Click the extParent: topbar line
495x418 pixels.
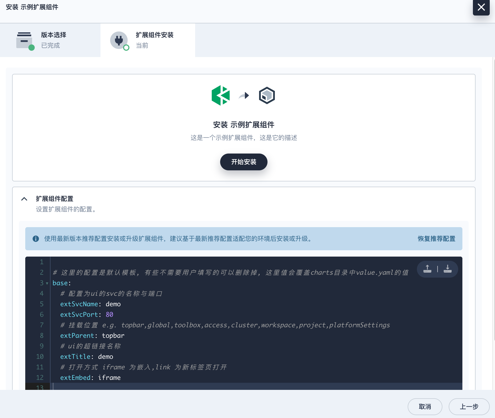point(92,336)
